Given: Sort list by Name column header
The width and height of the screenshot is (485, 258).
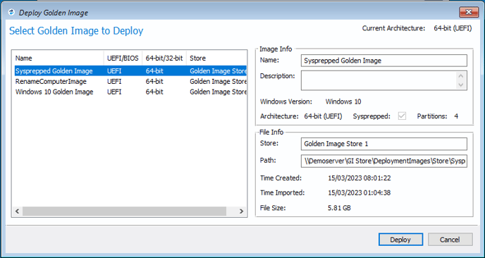Looking at the screenshot, I should click(x=58, y=59).
